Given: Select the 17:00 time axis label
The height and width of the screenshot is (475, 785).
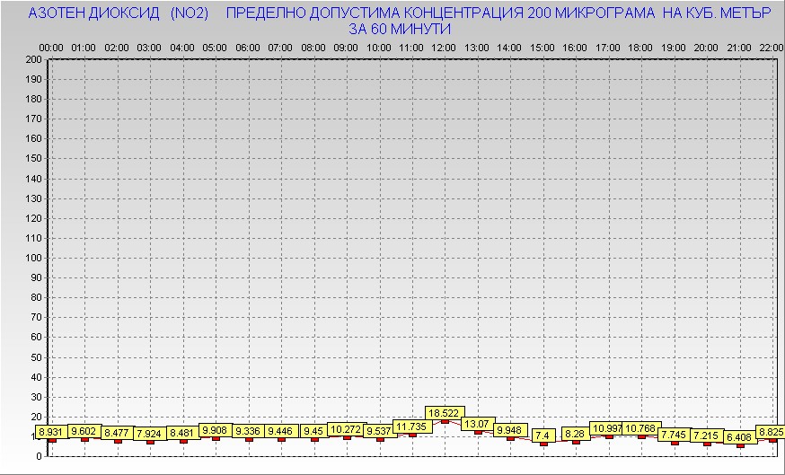Looking at the screenshot, I should click(608, 48).
